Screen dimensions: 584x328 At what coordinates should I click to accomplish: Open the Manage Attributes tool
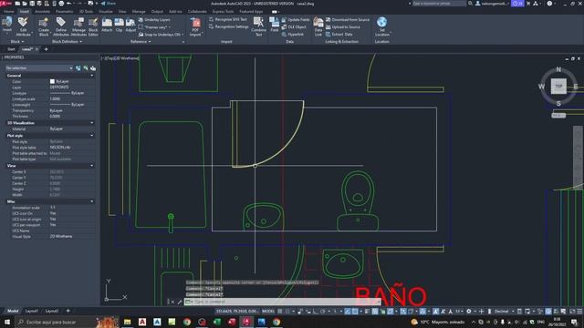[78, 26]
